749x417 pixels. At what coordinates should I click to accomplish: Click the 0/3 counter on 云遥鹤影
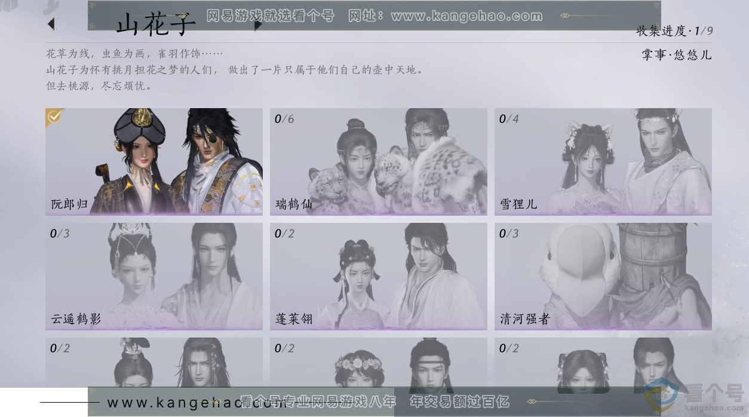[60, 234]
